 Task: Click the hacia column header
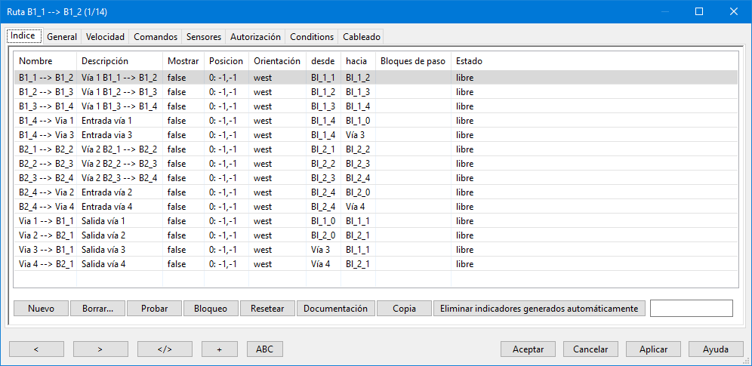tap(358, 61)
